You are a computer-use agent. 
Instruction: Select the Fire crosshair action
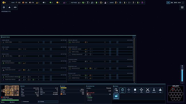point(141,90)
